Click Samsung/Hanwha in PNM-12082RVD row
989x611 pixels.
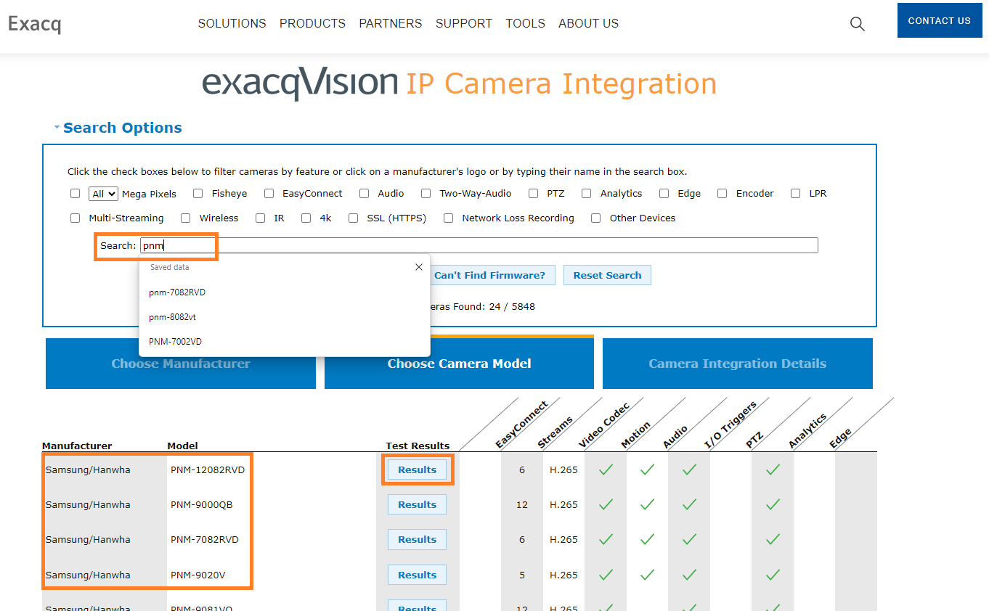click(x=88, y=469)
